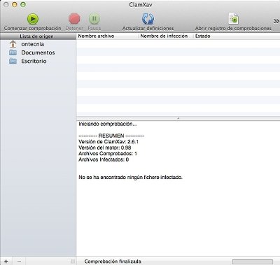
Task: Click 'No se ha encontrado ningún fichero infectado' text
Action: [x=130, y=178]
